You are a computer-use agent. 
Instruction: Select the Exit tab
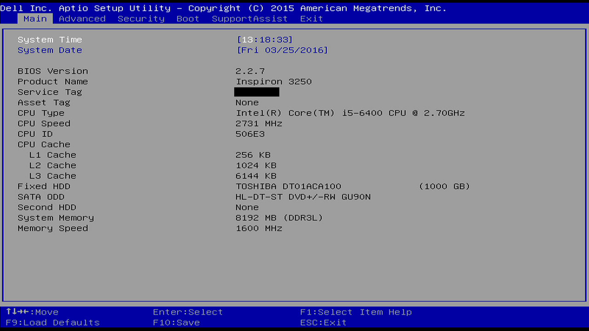point(312,19)
